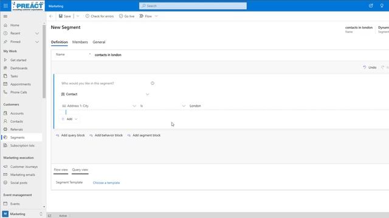The image size is (389, 218).
Task: Click the Save toolbar button
Action: tap(65, 16)
